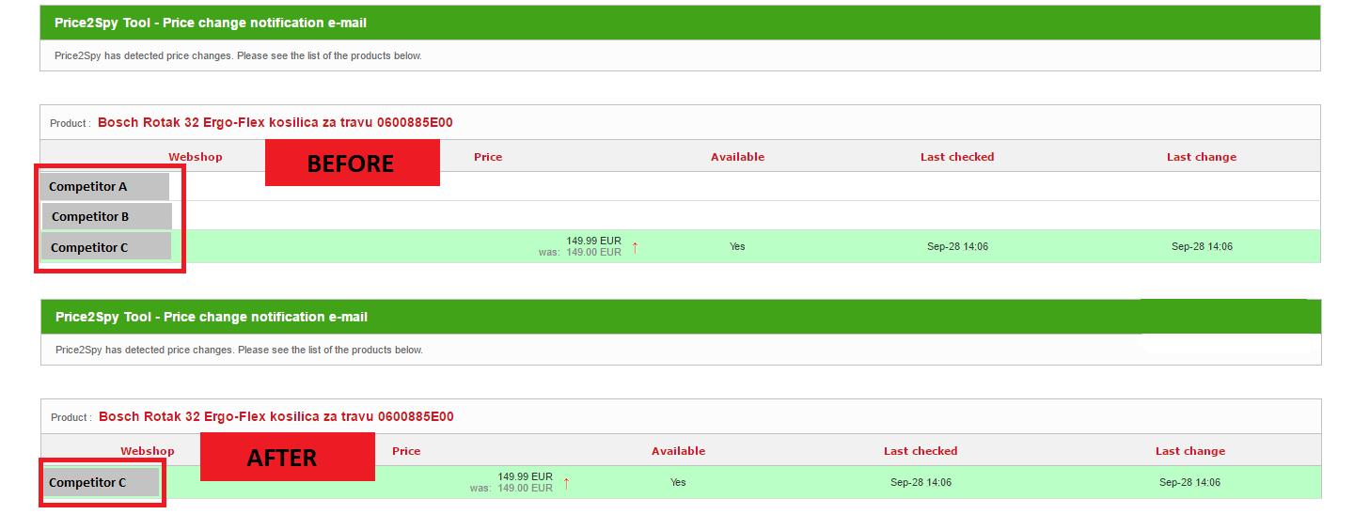Click the red up arrow in the lower email's price row
This screenshot has height=530, width=1354.
click(x=567, y=483)
